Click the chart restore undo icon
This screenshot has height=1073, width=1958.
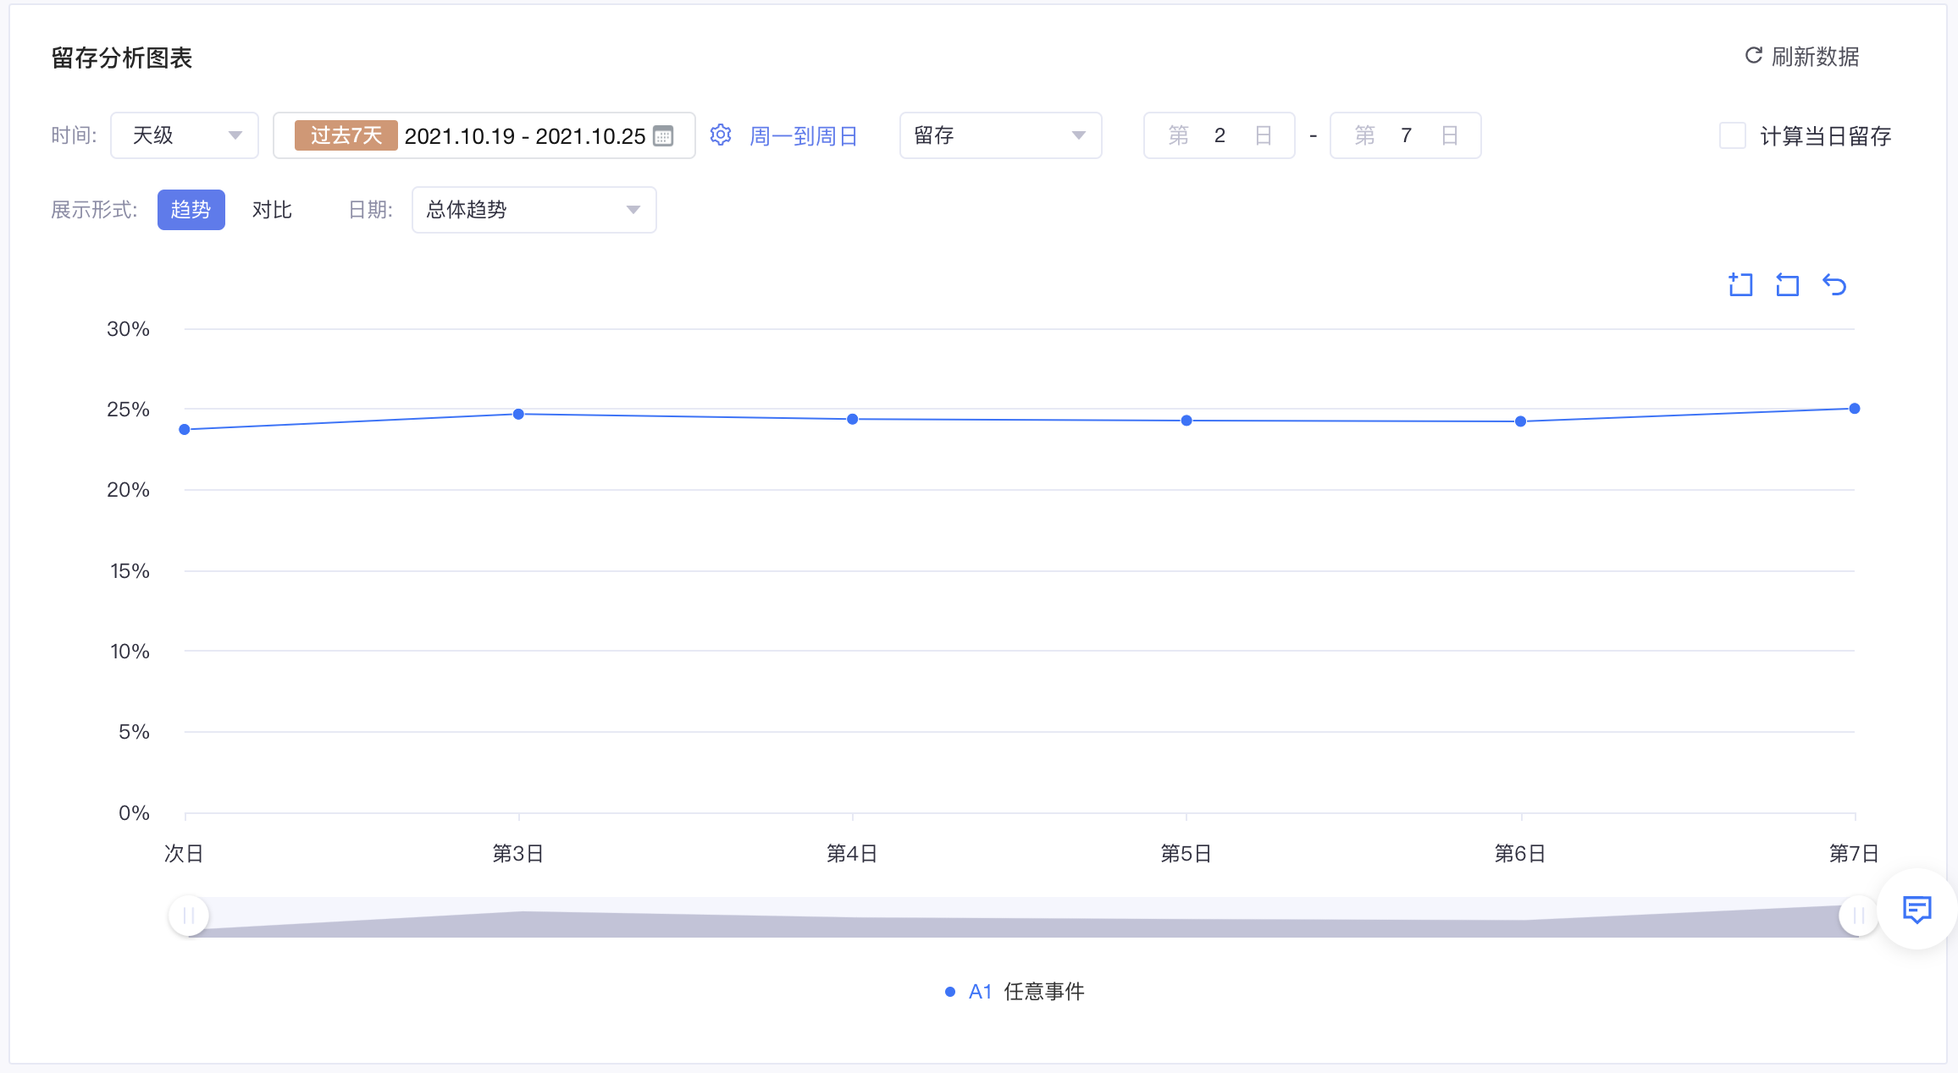pyautogui.click(x=1834, y=284)
